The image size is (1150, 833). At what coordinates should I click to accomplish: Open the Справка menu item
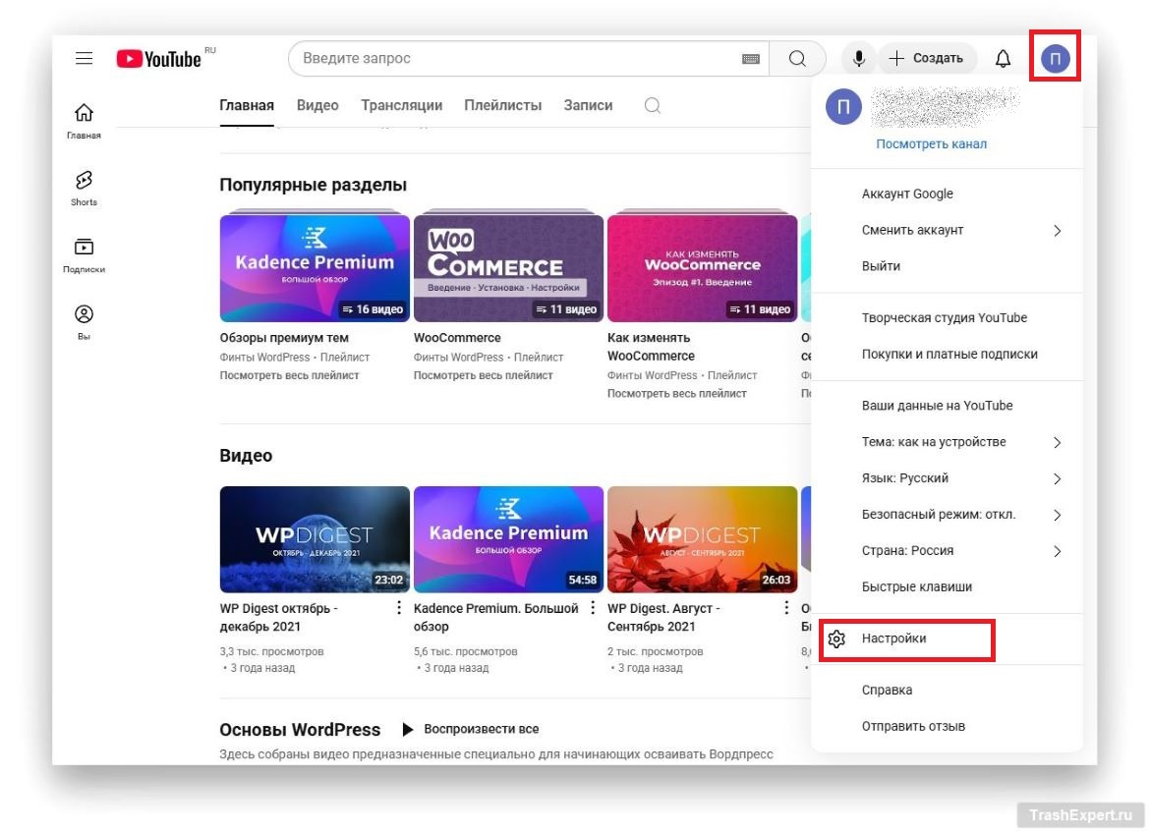coord(887,690)
